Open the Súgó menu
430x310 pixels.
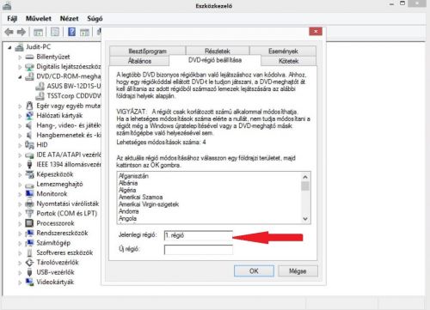(x=95, y=19)
